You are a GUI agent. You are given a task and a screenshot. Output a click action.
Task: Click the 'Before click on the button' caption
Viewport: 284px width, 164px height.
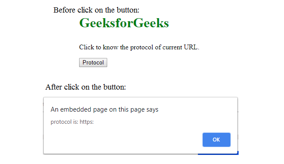[96, 10]
